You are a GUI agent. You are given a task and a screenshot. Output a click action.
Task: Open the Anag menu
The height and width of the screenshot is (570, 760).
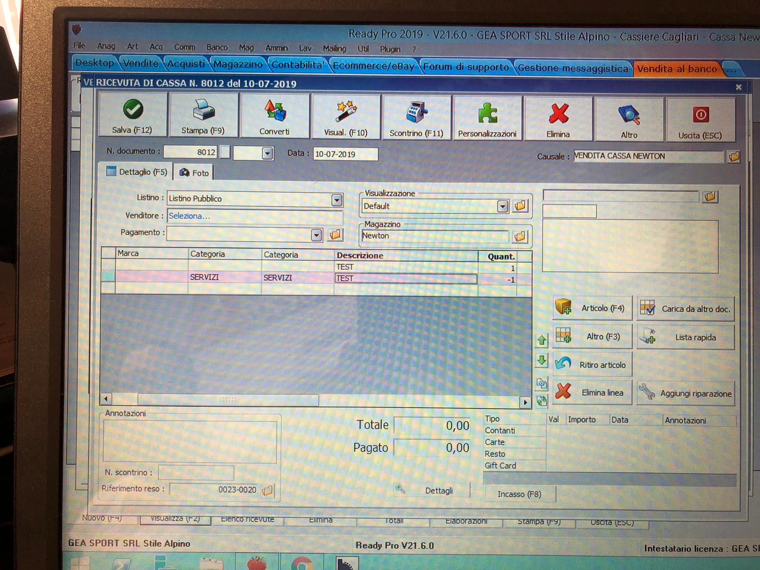click(x=106, y=46)
